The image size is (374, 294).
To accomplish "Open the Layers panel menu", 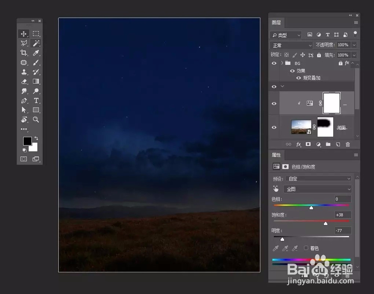I will click(x=356, y=22).
